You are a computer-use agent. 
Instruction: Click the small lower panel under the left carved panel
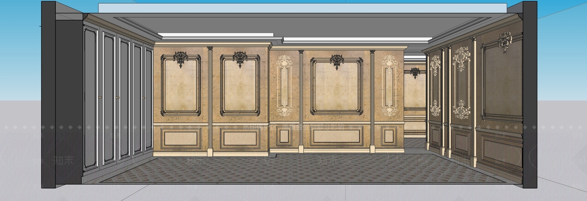click(284, 136)
